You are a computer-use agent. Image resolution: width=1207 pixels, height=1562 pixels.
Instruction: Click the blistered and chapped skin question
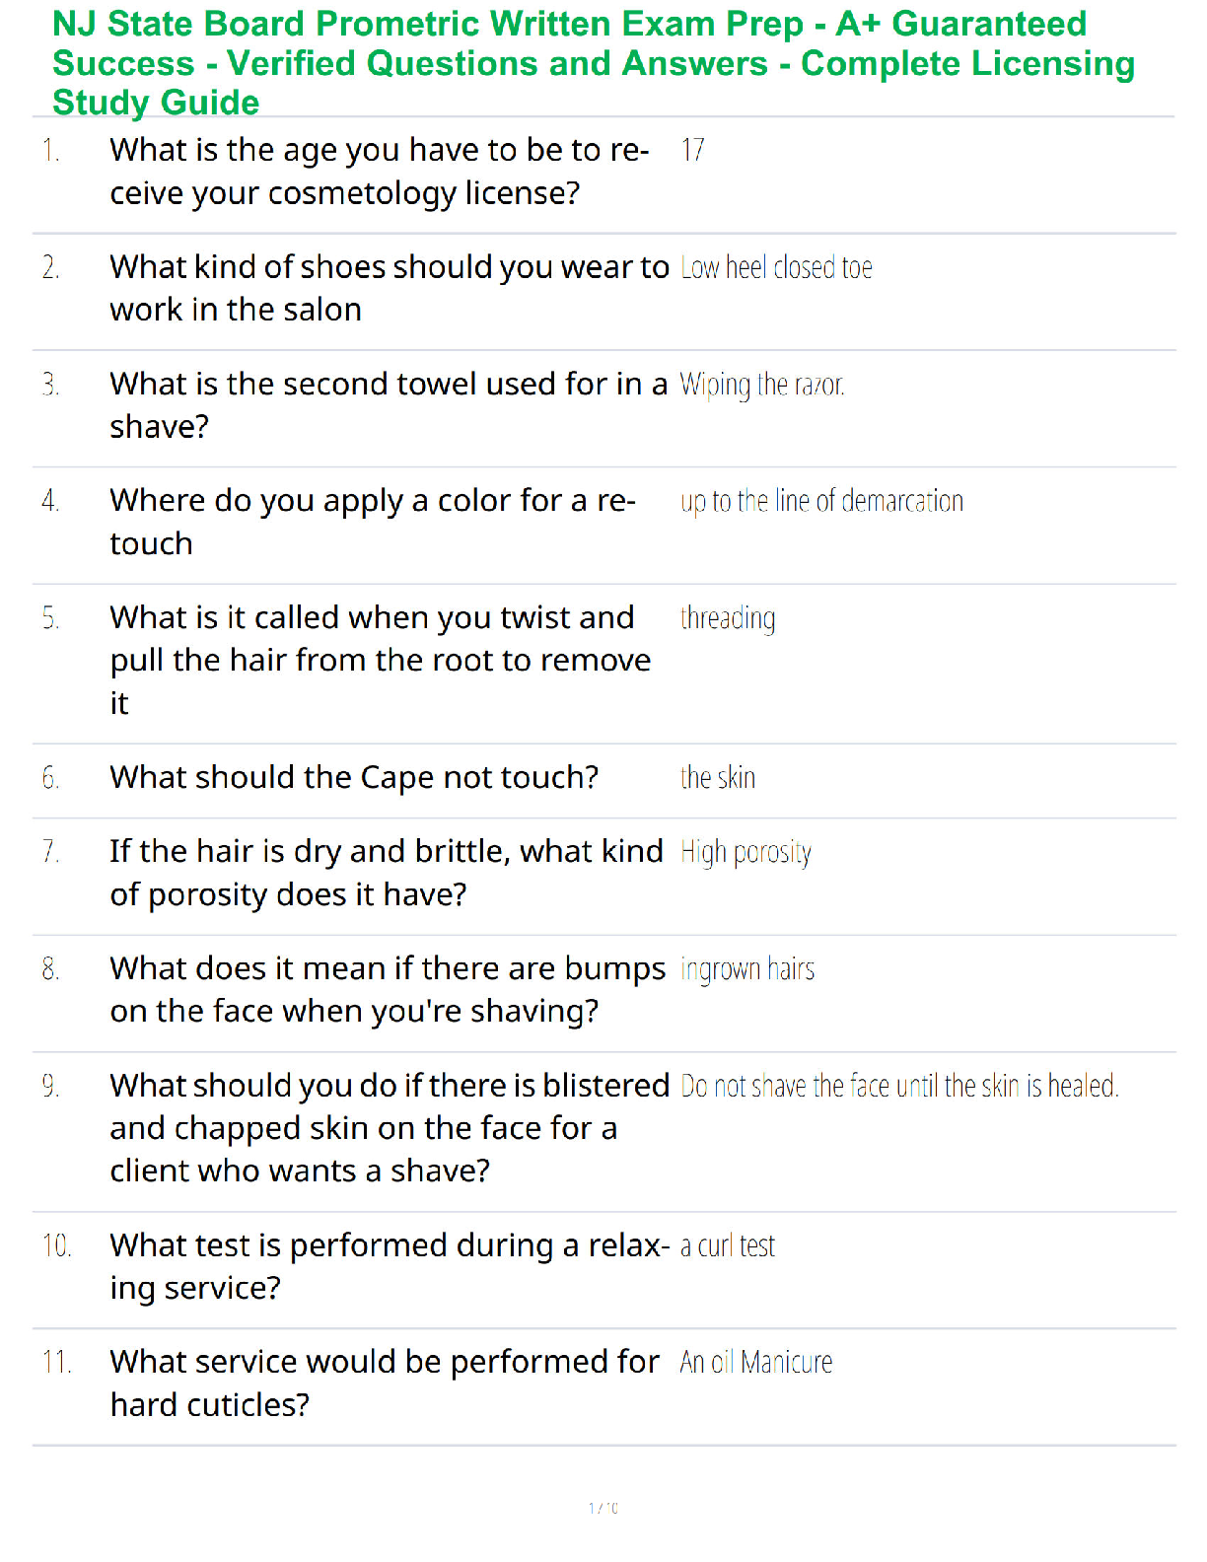pyautogui.click(x=389, y=1128)
